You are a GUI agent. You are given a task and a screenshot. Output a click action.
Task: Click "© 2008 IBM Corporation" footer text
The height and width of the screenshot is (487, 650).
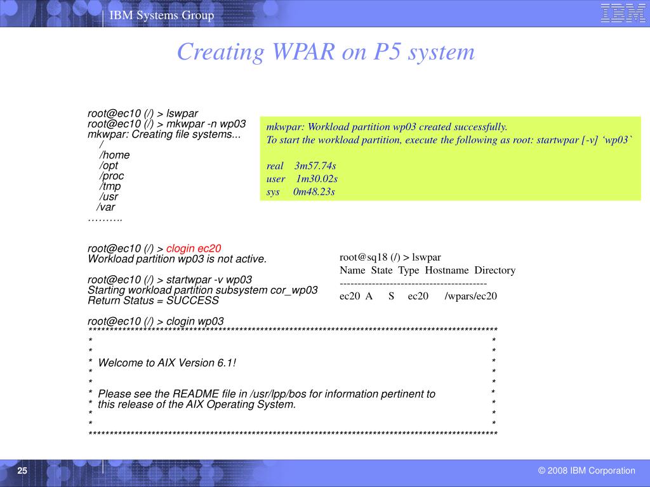(x=587, y=471)
